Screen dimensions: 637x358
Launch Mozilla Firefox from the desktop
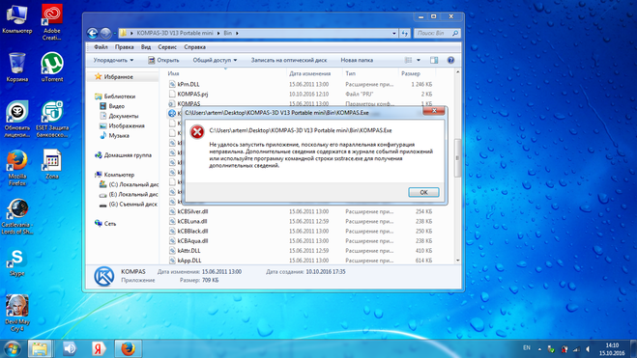17,168
